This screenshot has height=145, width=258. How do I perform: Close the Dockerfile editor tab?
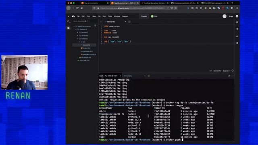(125, 22)
